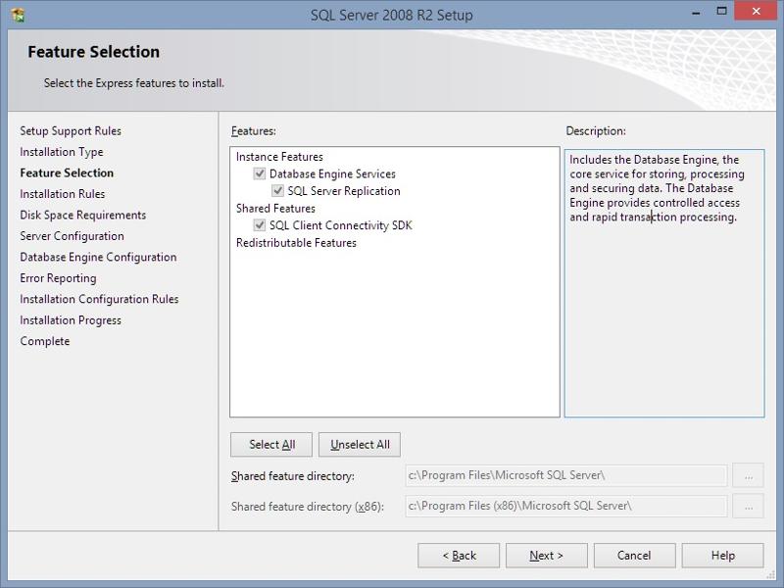Browse for Shared feature directory with ellipsis button

[748, 475]
